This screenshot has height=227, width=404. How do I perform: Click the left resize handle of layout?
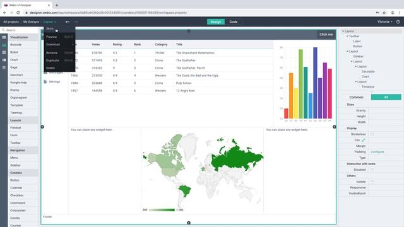point(42,127)
